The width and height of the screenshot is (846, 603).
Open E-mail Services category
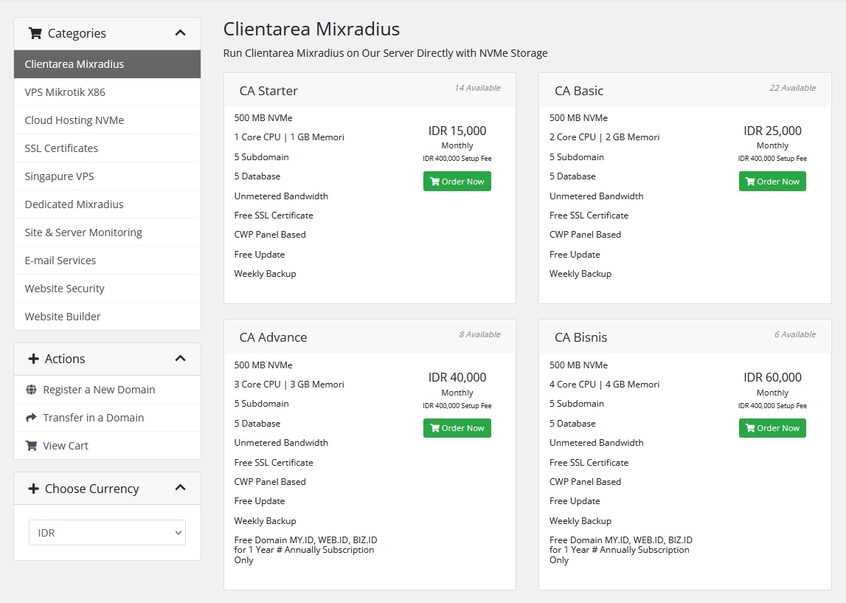(108, 261)
